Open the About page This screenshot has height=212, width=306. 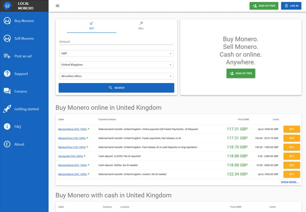coord(24,144)
